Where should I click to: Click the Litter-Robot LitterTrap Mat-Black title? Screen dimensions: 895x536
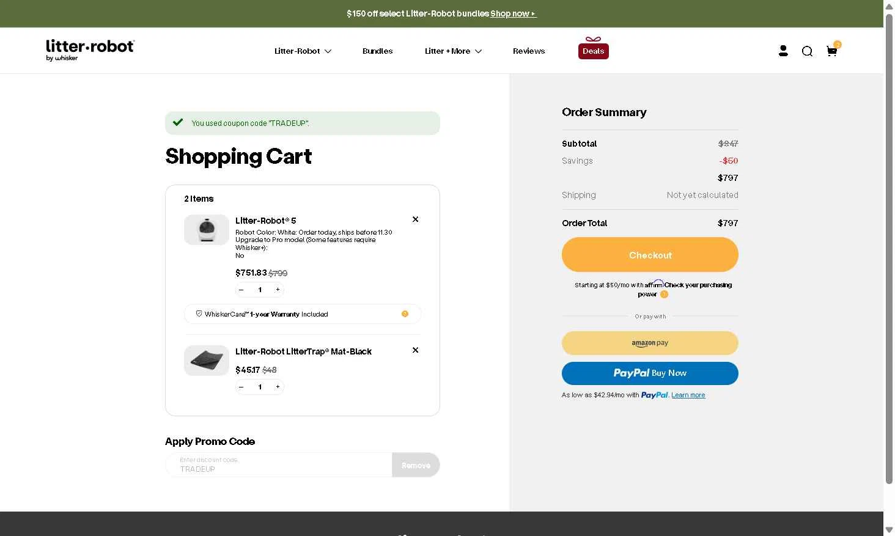coord(303,351)
